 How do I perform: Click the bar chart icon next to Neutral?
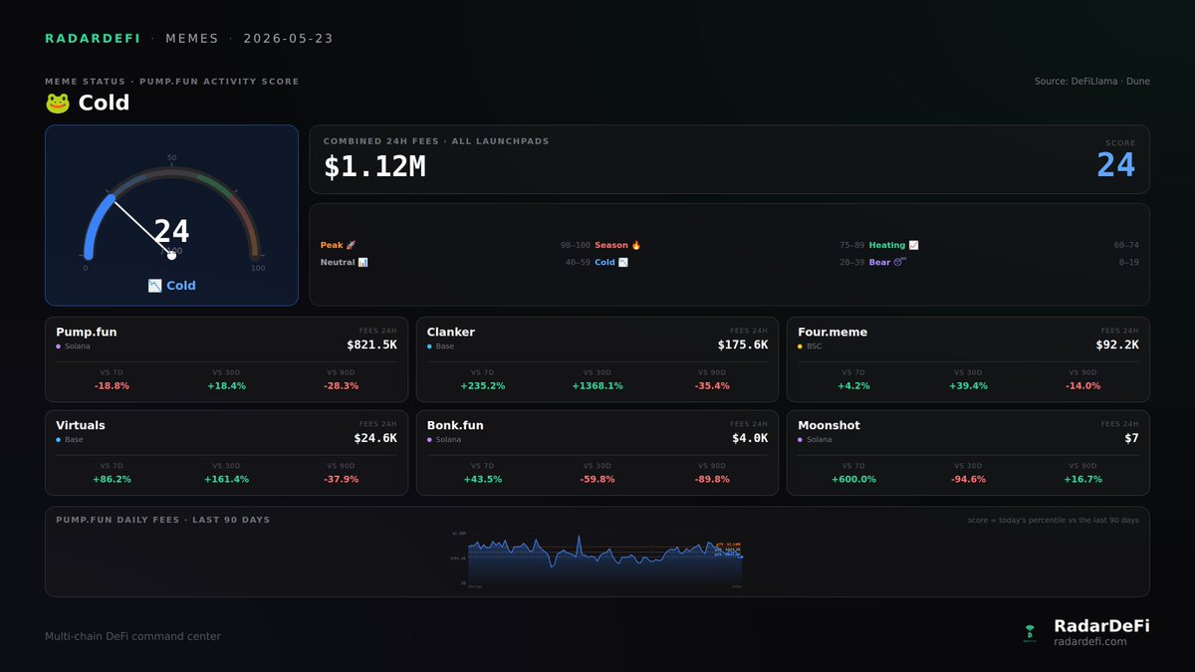(362, 263)
